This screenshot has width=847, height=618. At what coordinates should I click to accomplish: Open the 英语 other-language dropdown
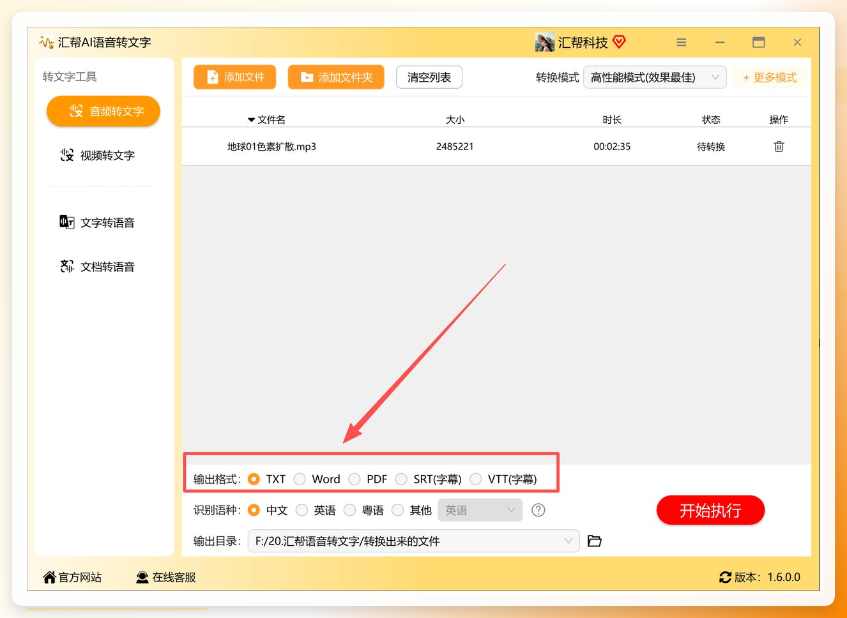(x=480, y=510)
